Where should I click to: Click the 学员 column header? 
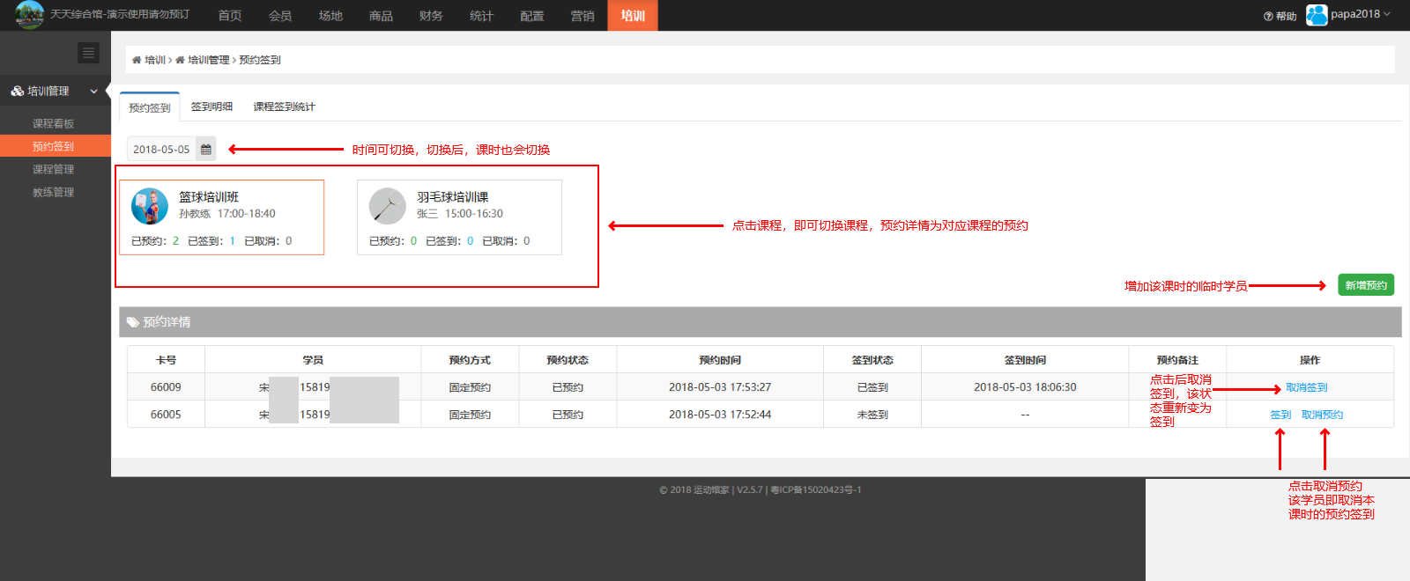pyautogui.click(x=313, y=360)
